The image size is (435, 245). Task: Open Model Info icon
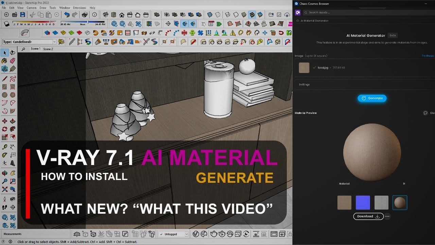(94, 15)
